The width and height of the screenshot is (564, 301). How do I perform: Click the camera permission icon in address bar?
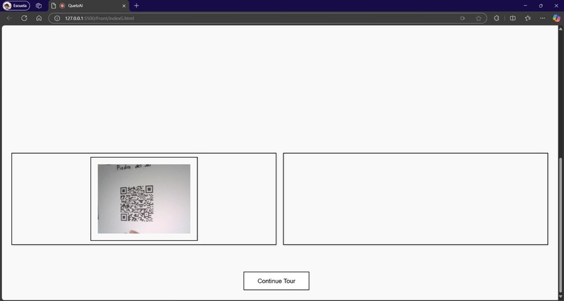tap(463, 18)
